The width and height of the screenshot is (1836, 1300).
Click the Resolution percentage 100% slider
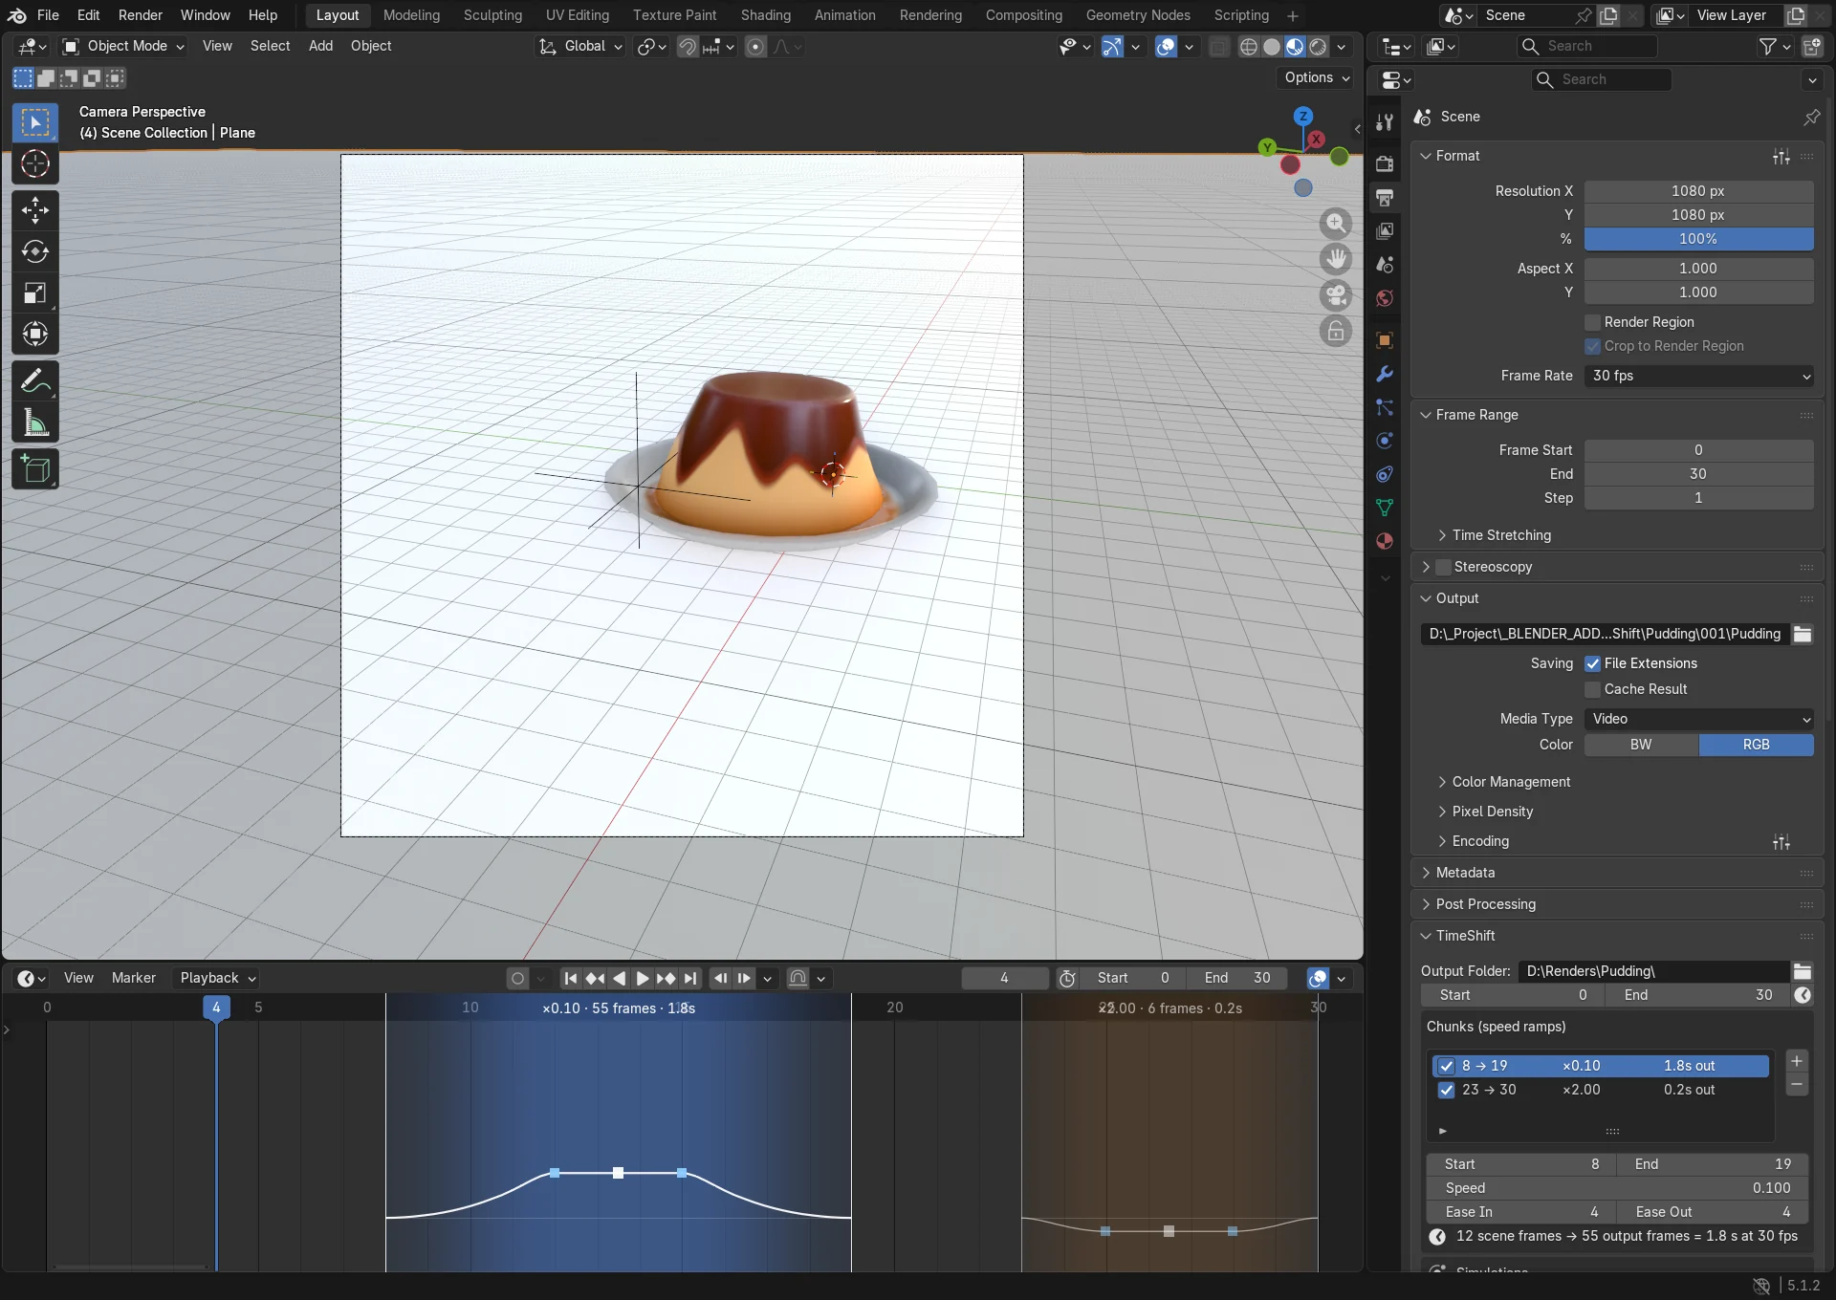click(1698, 239)
